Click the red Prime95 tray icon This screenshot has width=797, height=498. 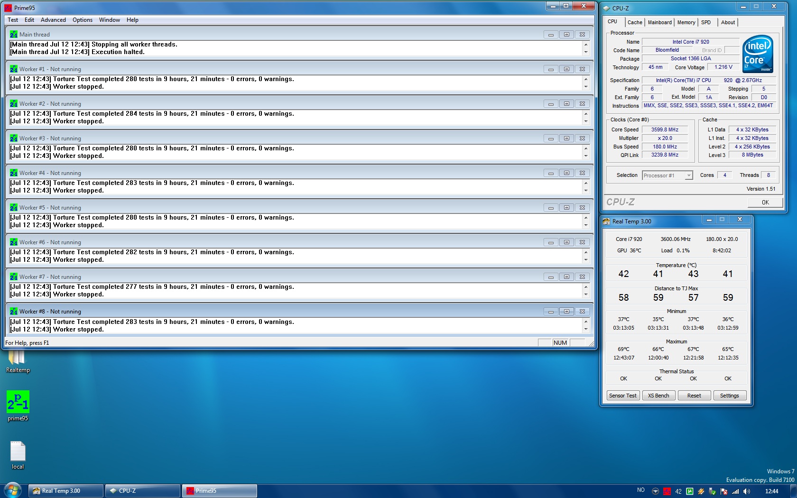[x=667, y=491]
